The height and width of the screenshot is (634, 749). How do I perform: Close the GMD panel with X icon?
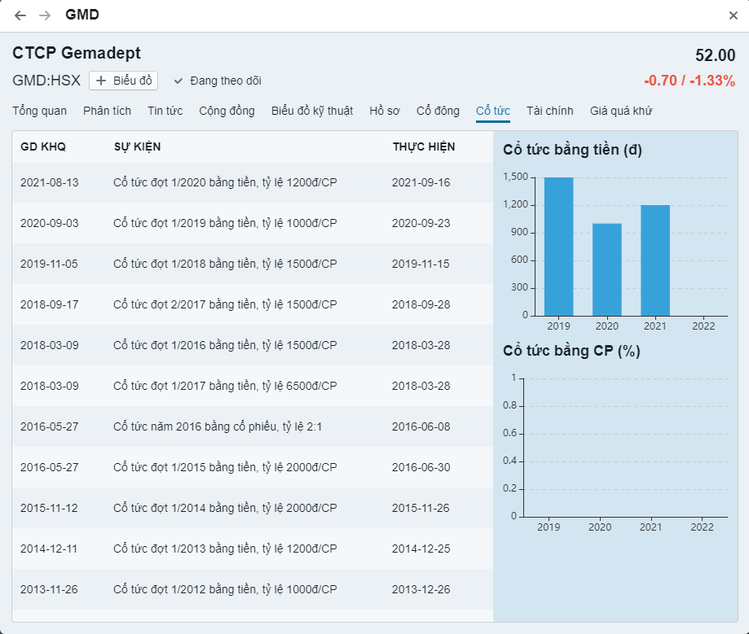point(734,15)
